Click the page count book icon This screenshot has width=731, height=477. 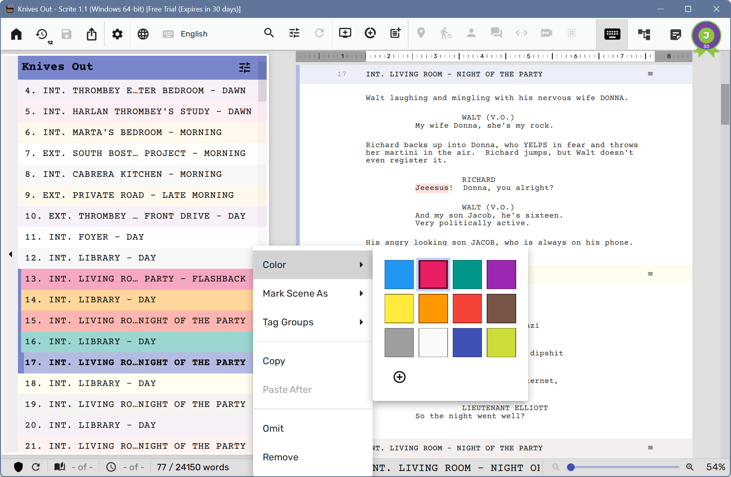(60, 467)
